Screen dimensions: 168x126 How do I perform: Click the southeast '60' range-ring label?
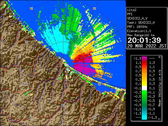(x=94, y=117)
